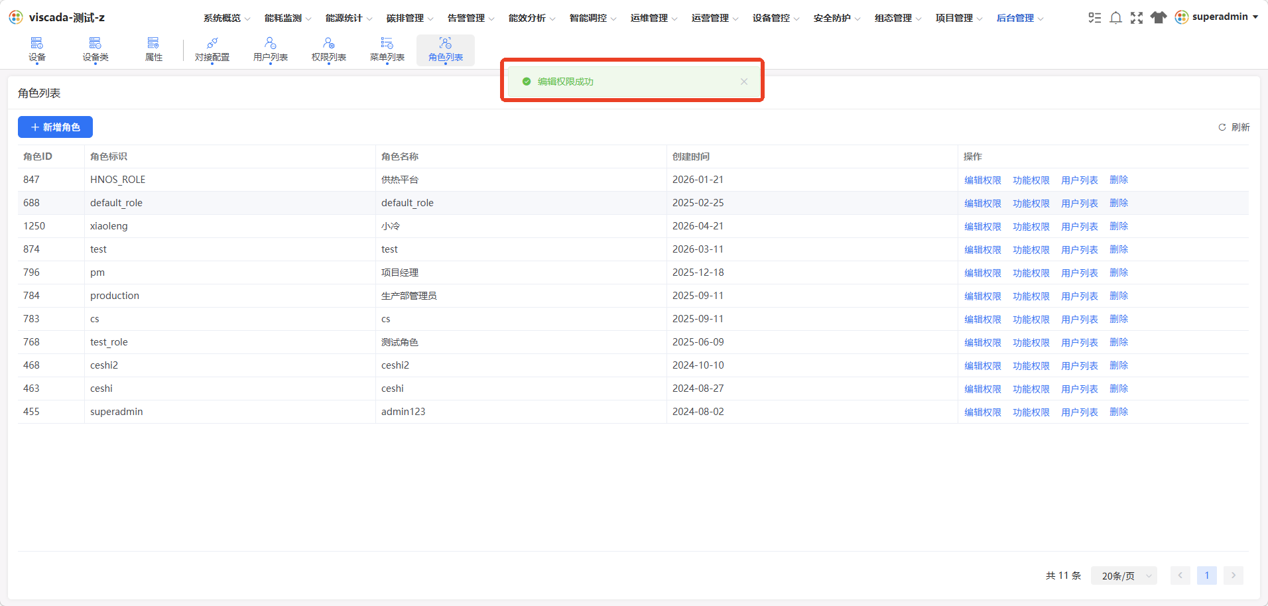Open the 用户列表 toolbar icon
Screen dimensions: 1268x606
271,50
